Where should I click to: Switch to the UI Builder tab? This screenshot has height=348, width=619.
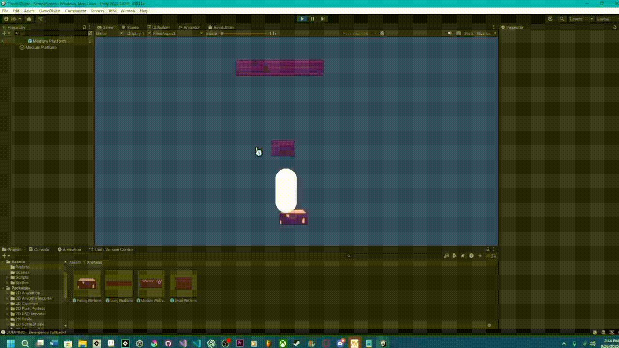[159, 27]
